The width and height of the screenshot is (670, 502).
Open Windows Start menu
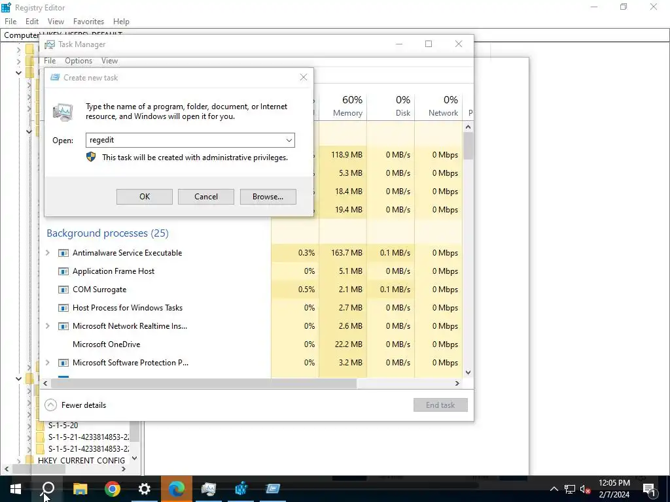point(16,489)
